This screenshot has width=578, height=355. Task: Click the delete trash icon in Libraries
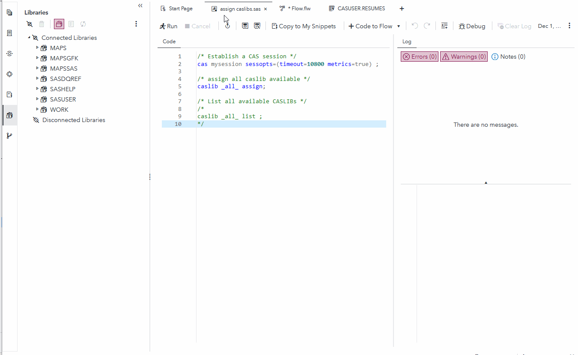pyautogui.click(x=42, y=24)
